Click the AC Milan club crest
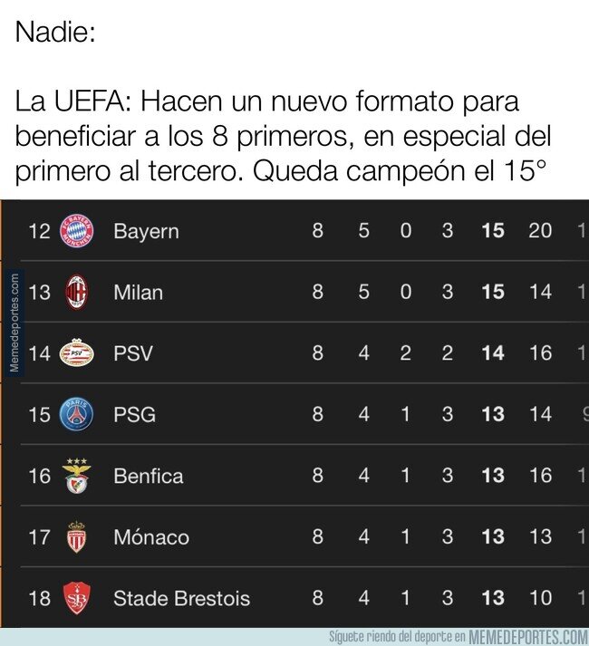Image resolution: width=589 pixels, height=646 pixels. 76,292
